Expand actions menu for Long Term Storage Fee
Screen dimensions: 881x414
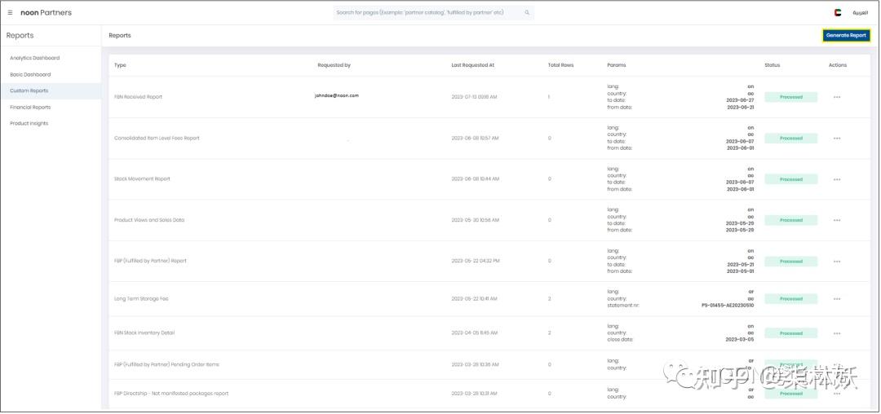(x=837, y=299)
